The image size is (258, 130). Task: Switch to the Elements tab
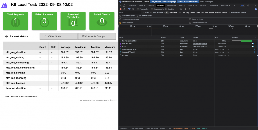point(133,6)
